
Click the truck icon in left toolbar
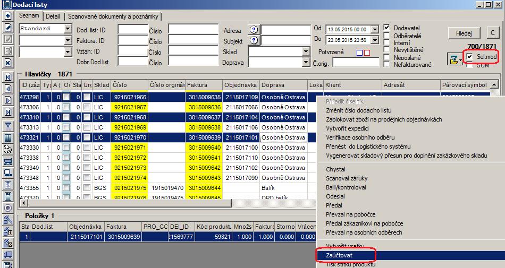8,255
